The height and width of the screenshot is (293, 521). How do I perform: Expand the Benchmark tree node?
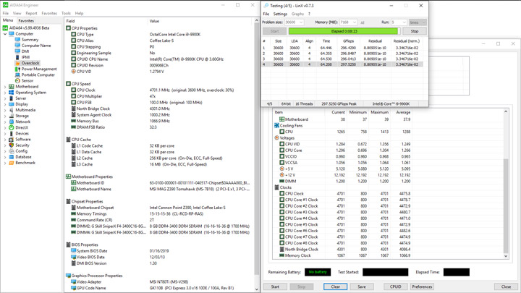pyautogui.click(x=5, y=163)
